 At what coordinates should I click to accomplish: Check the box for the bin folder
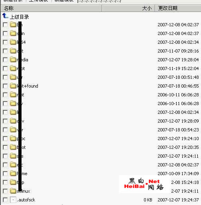[x=5, y=25]
